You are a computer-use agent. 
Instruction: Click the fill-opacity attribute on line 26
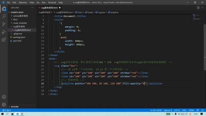click(132, 83)
